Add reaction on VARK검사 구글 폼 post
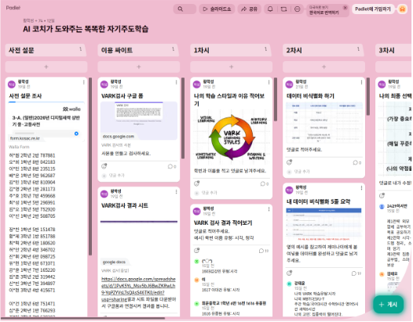Screen dimensions: 413x322 click(x=104, y=166)
